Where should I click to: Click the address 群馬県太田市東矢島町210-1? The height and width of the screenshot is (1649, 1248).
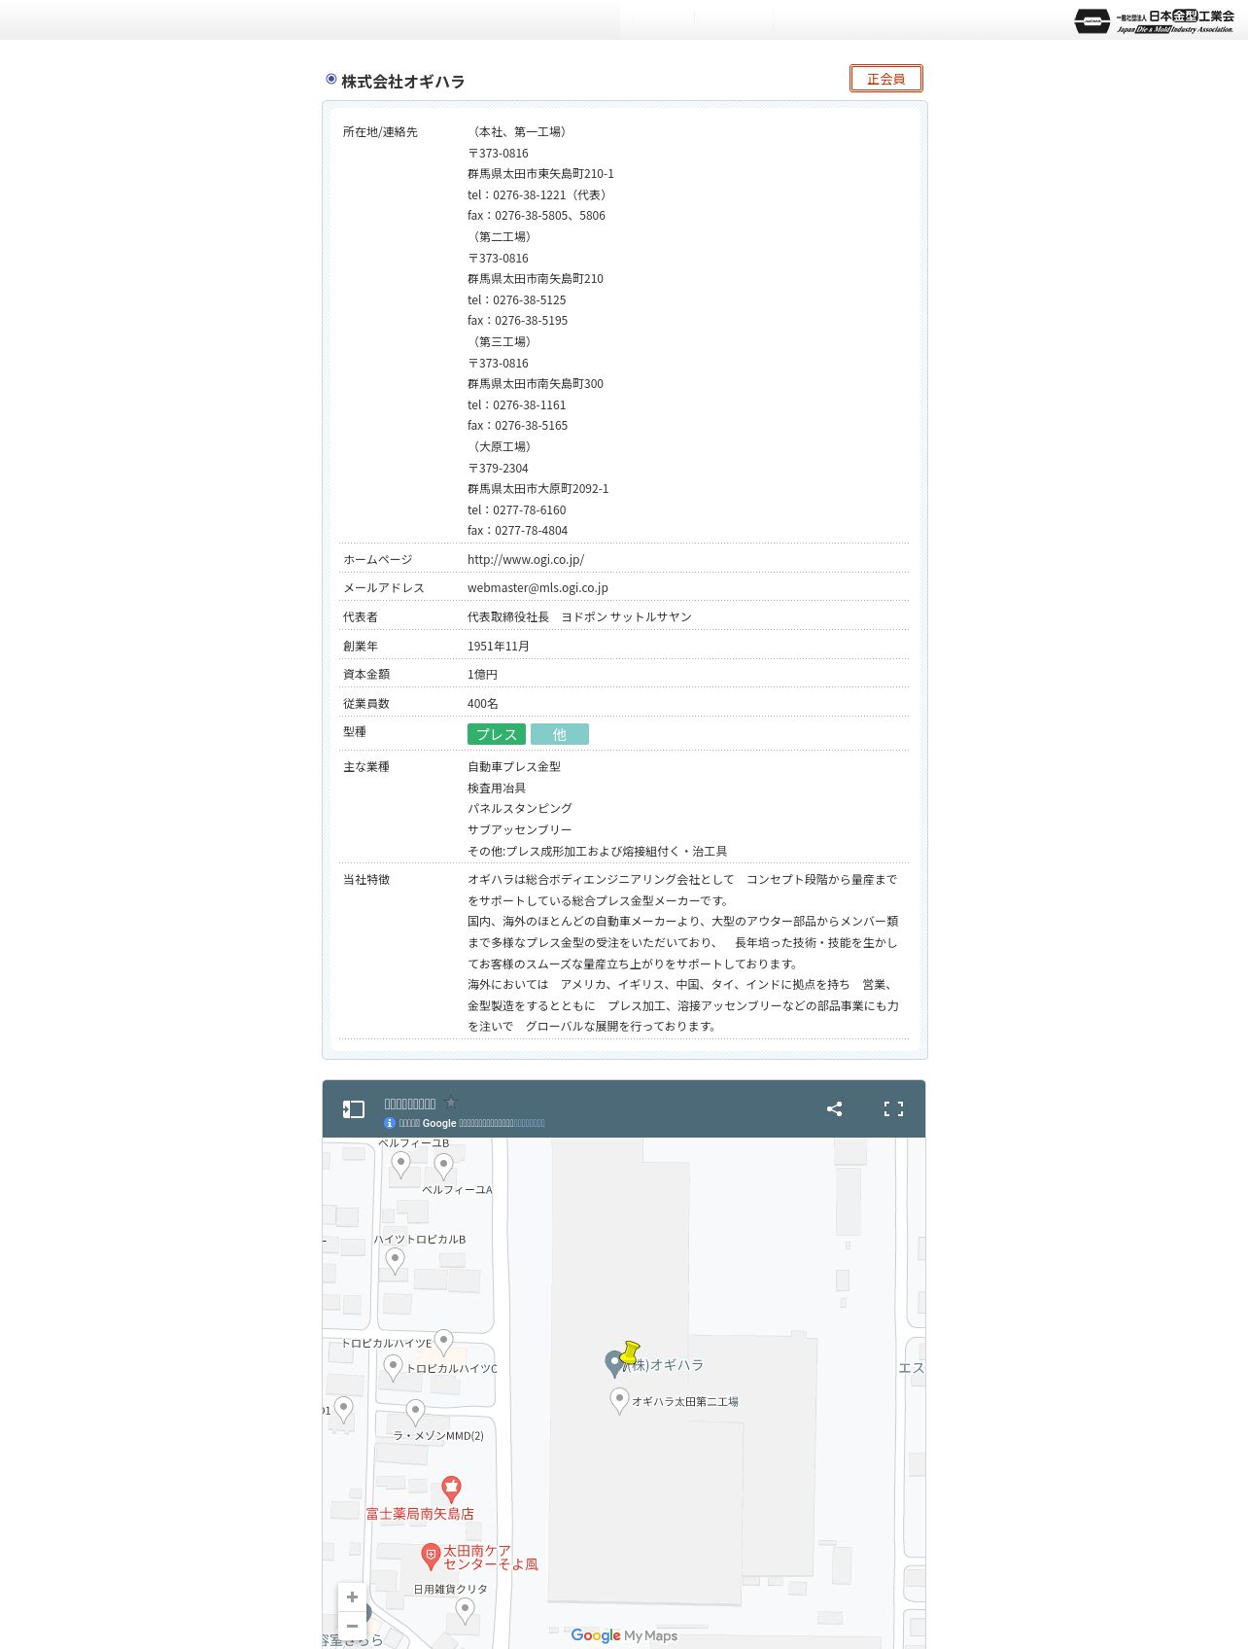tap(540, 173)
